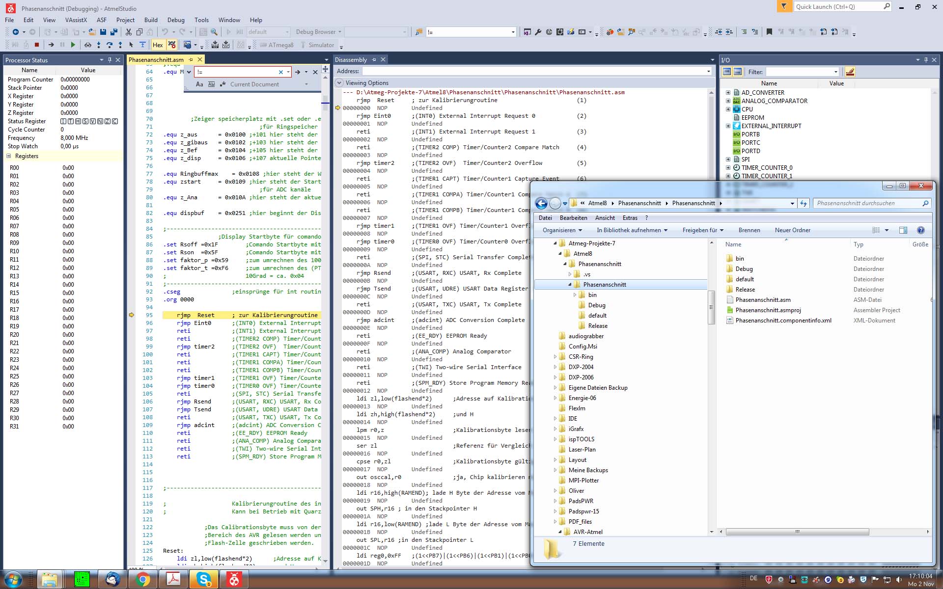Toggle Match case Aa in find box
Viewport: 943px width, 589px height.
[199, 84]
